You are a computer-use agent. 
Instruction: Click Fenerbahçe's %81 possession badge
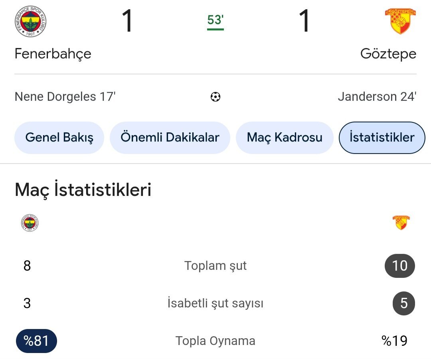click(36, 341)
